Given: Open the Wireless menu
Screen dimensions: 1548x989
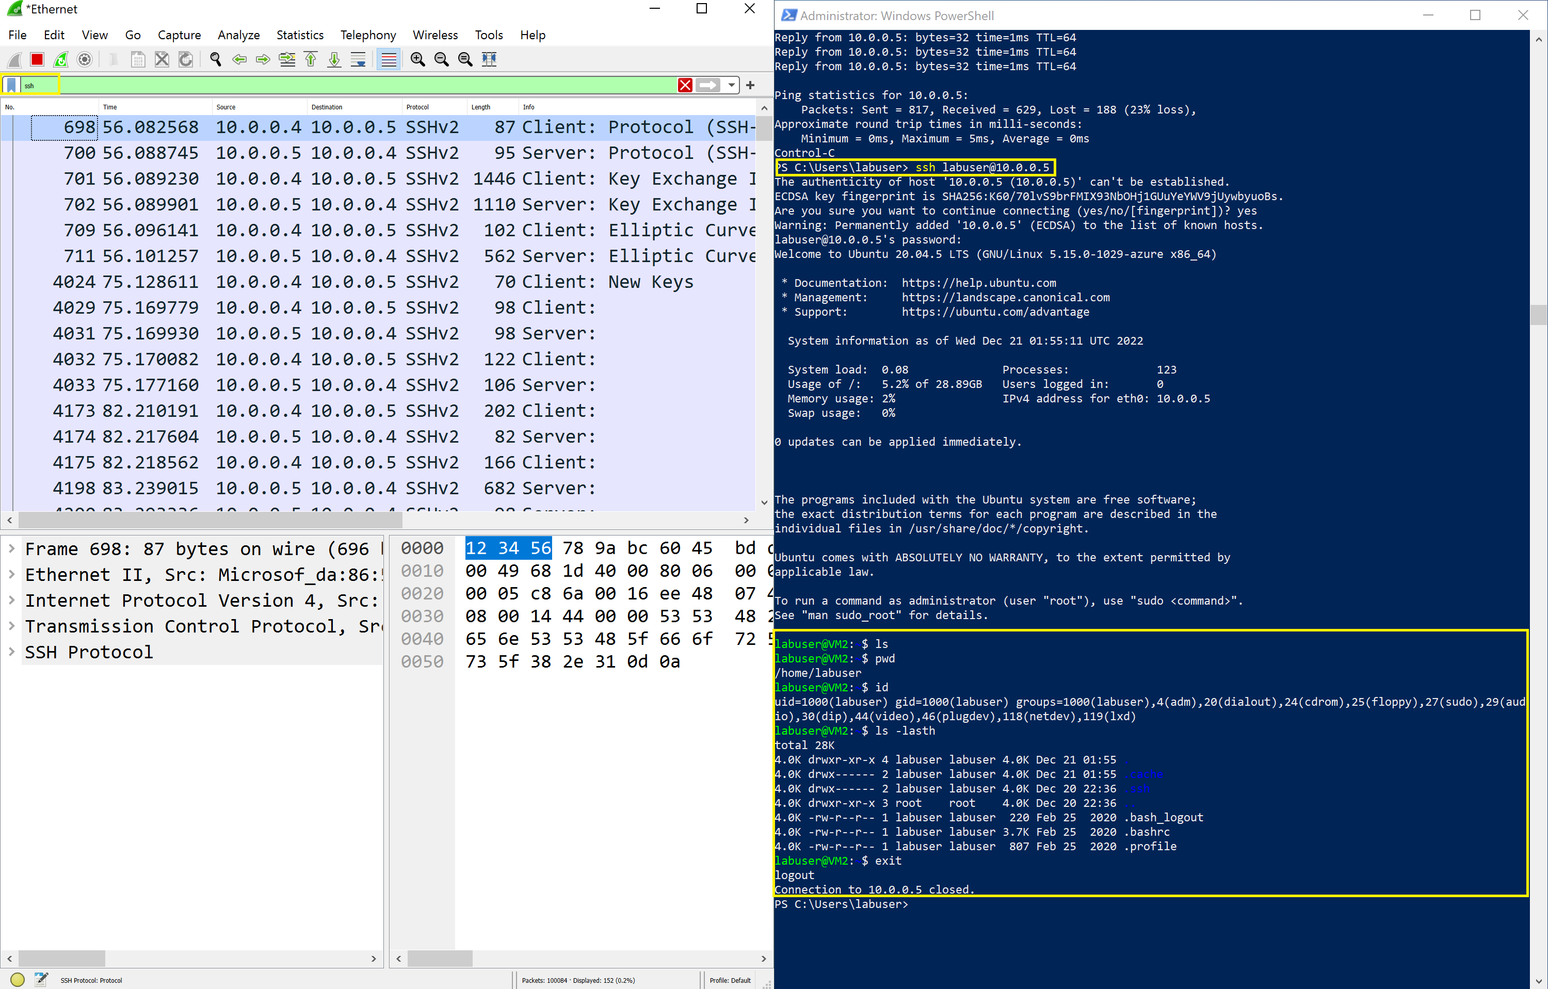Looking at the screenshot, I should 435,36.
